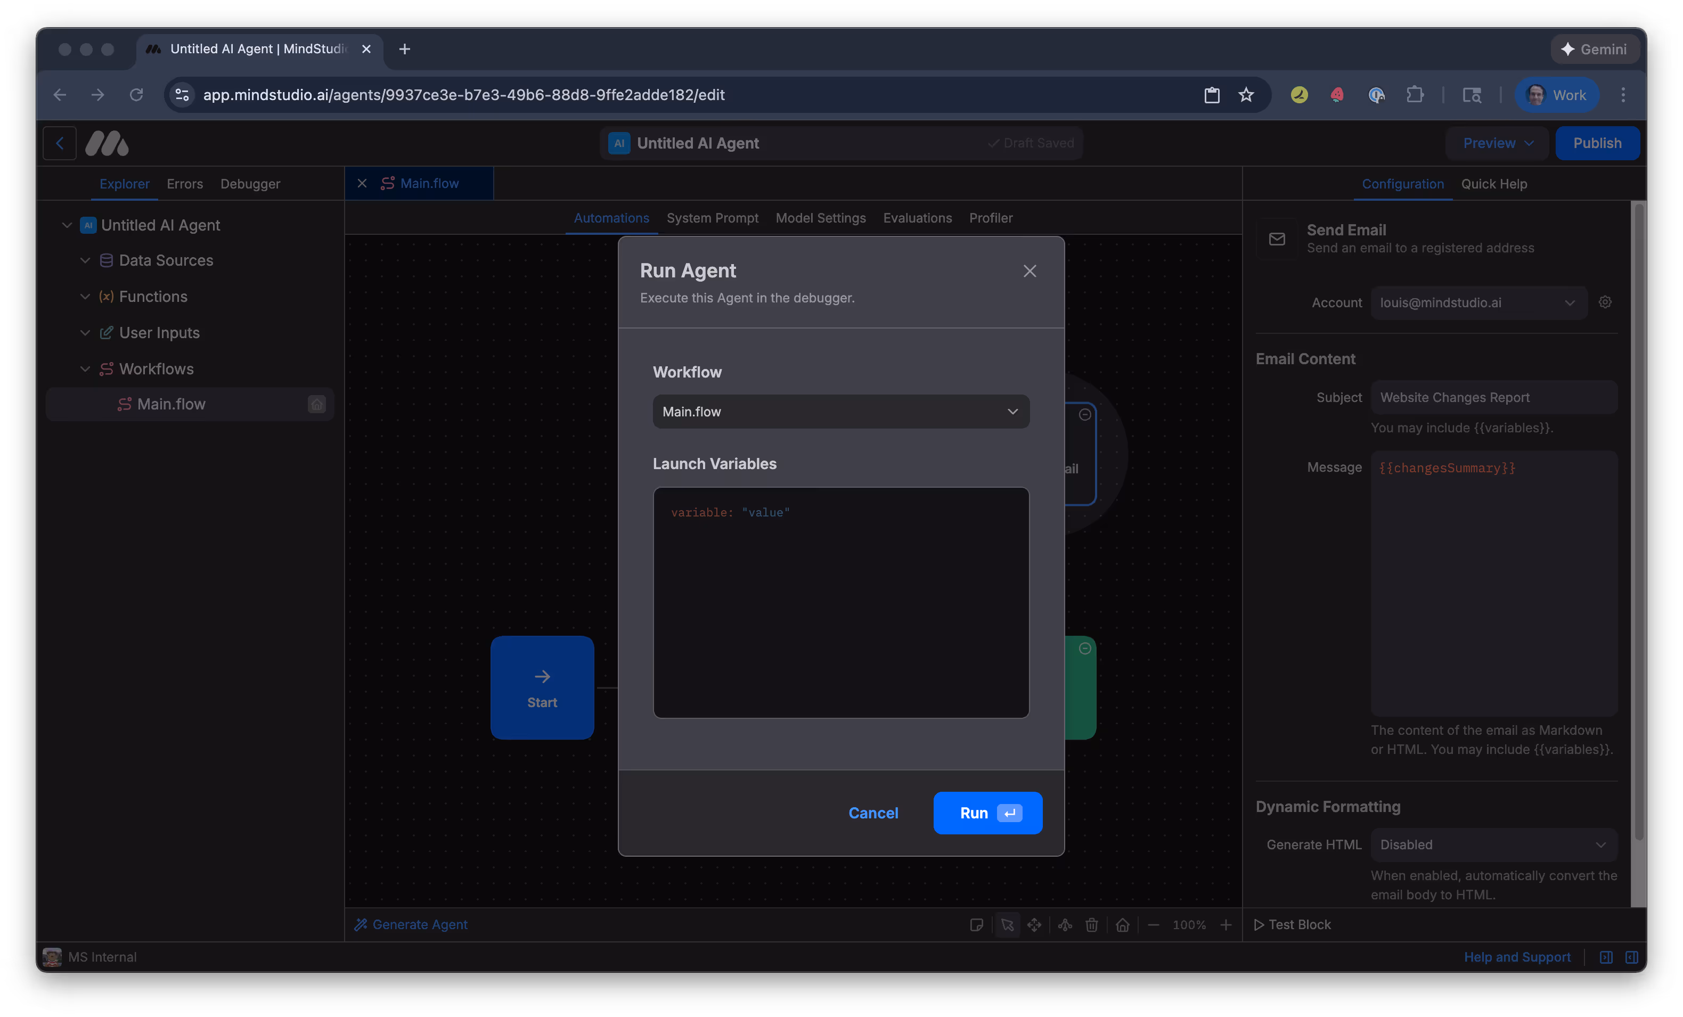The width and height of the screenshot is (1683, 1017).
Task: Select the cursor tool in the canvas toolbar
Action: click(x=1008, y=925)
